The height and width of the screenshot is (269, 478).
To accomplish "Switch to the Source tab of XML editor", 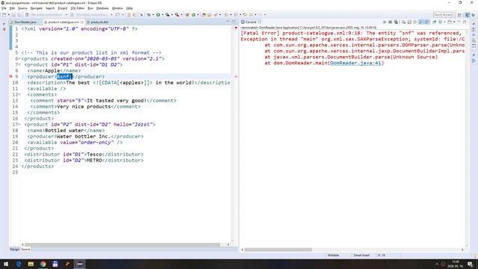I will [x=25, y=249].
